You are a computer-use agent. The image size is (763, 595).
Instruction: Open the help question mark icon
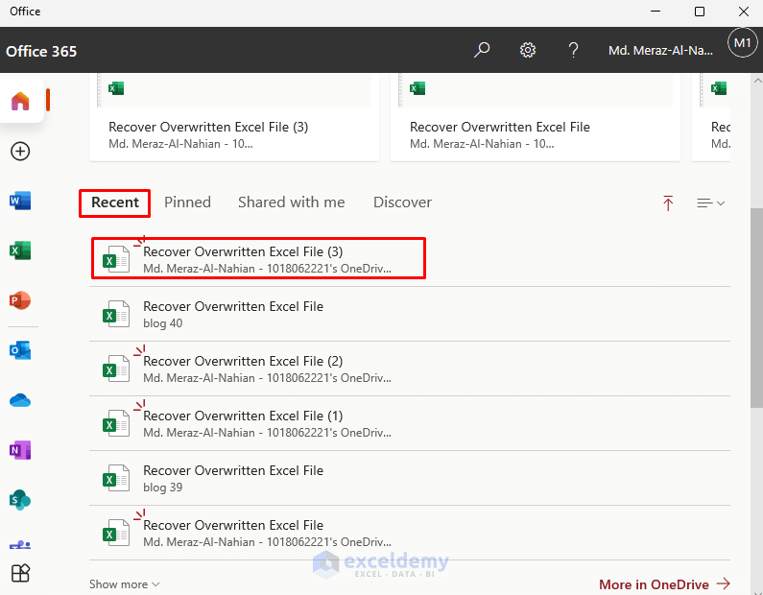coord(573,50)
